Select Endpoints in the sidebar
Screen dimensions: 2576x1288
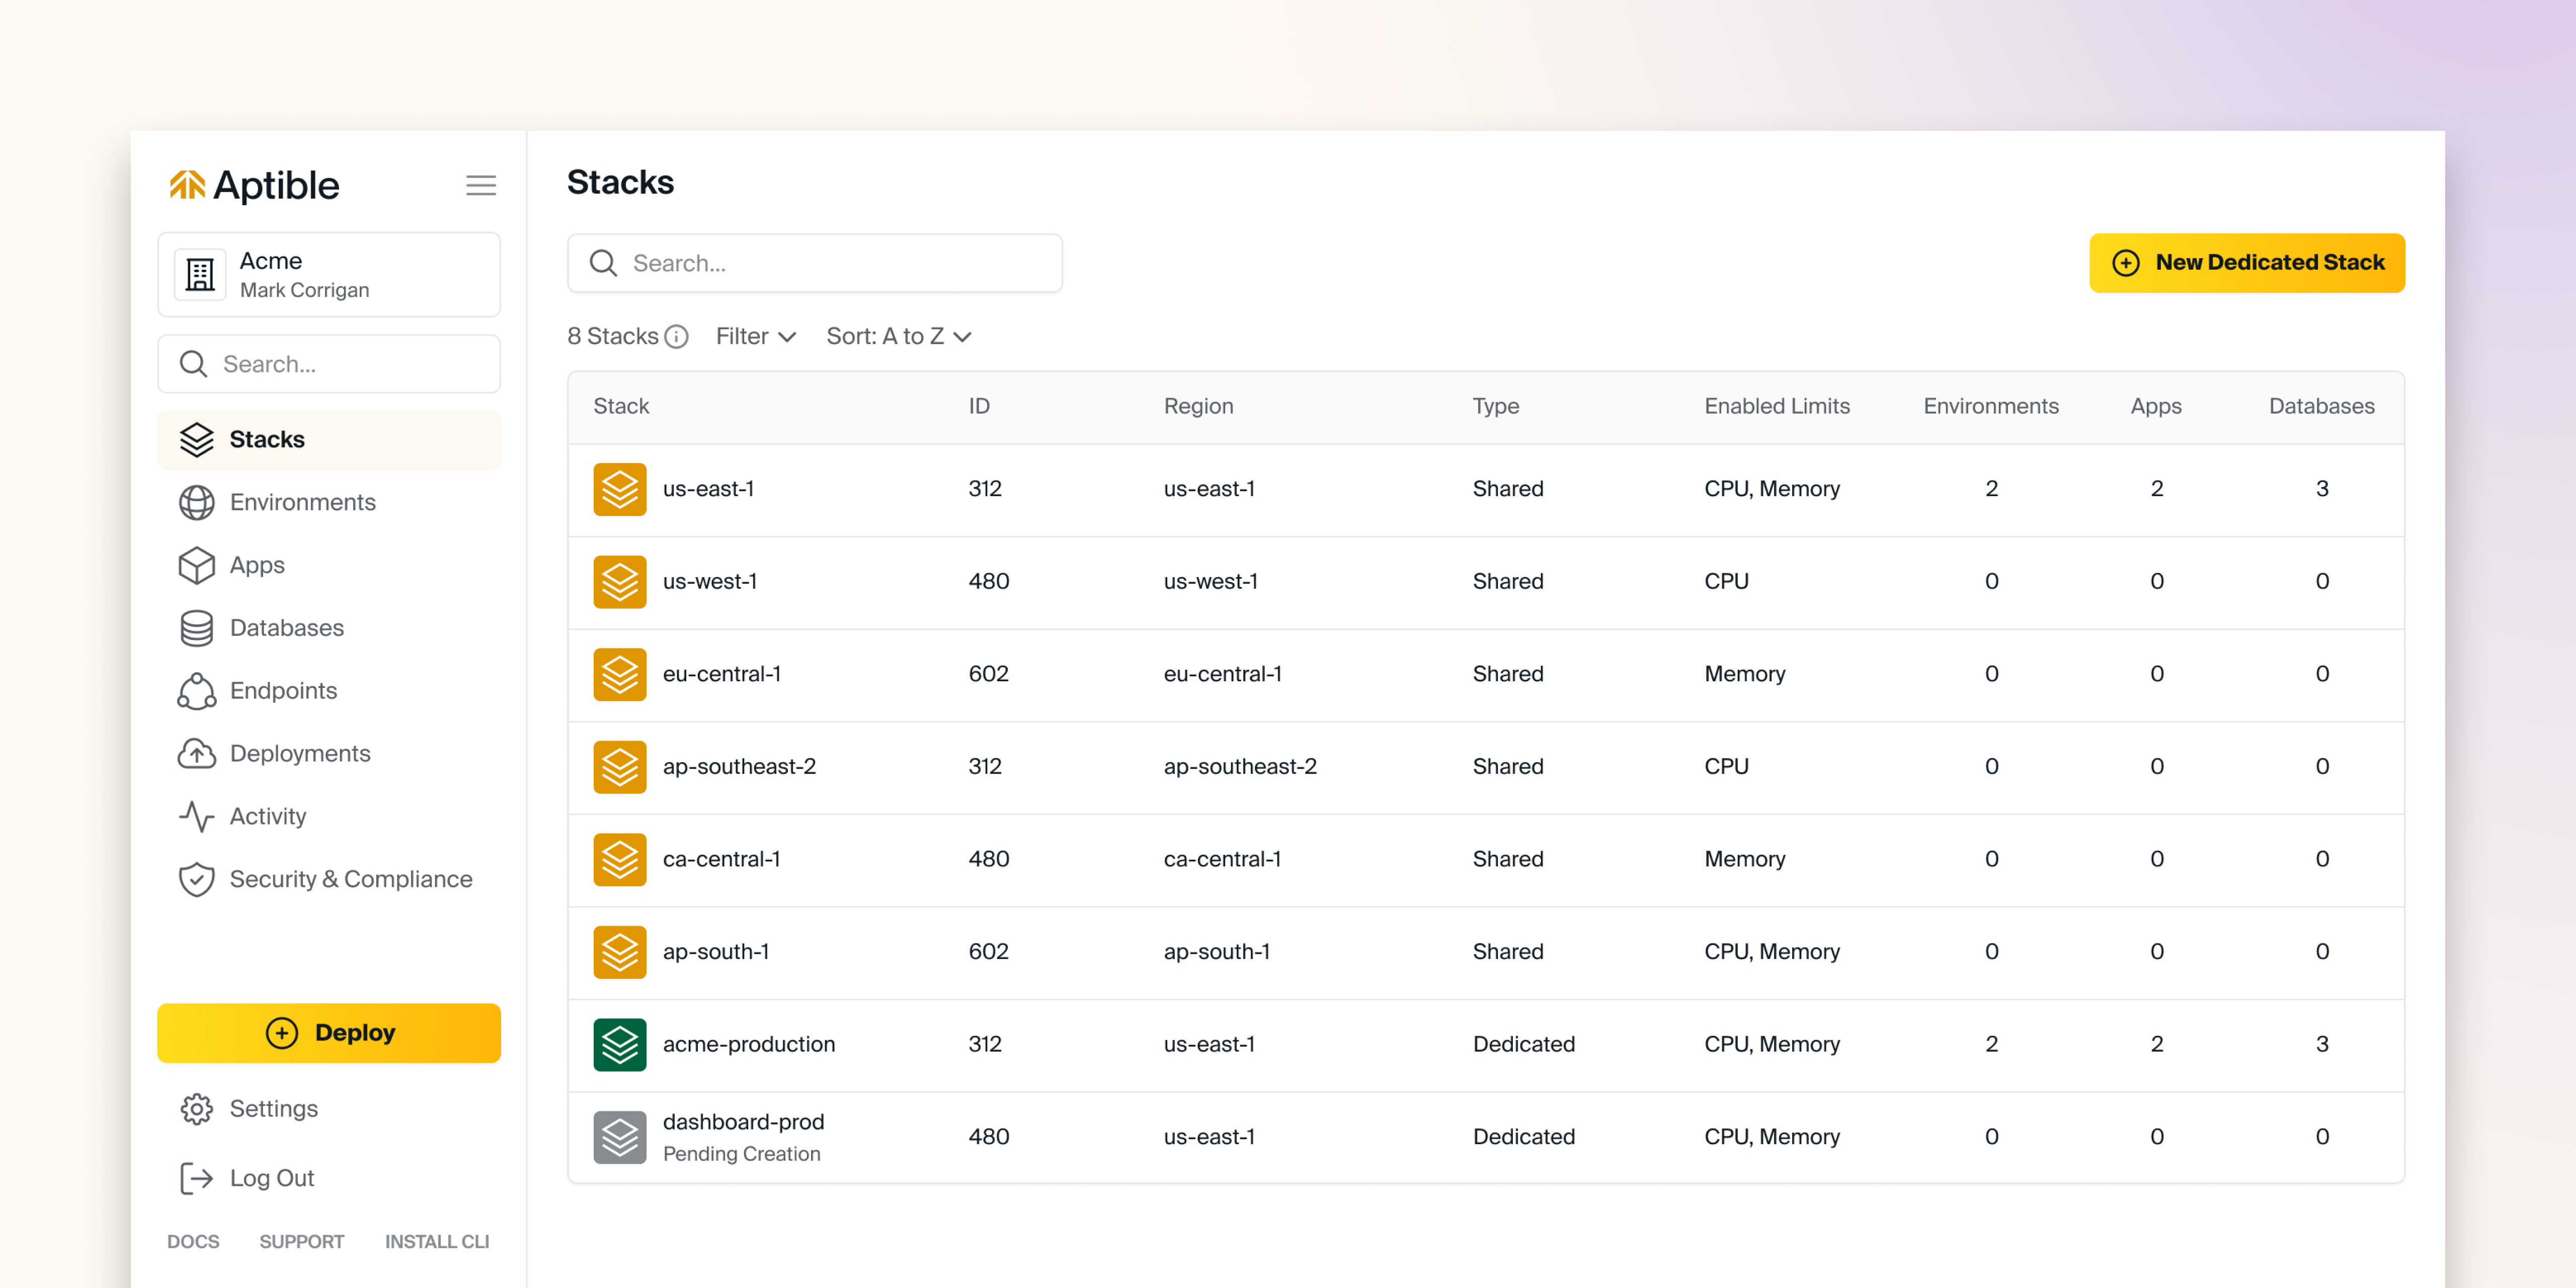(x=283, y=690)
